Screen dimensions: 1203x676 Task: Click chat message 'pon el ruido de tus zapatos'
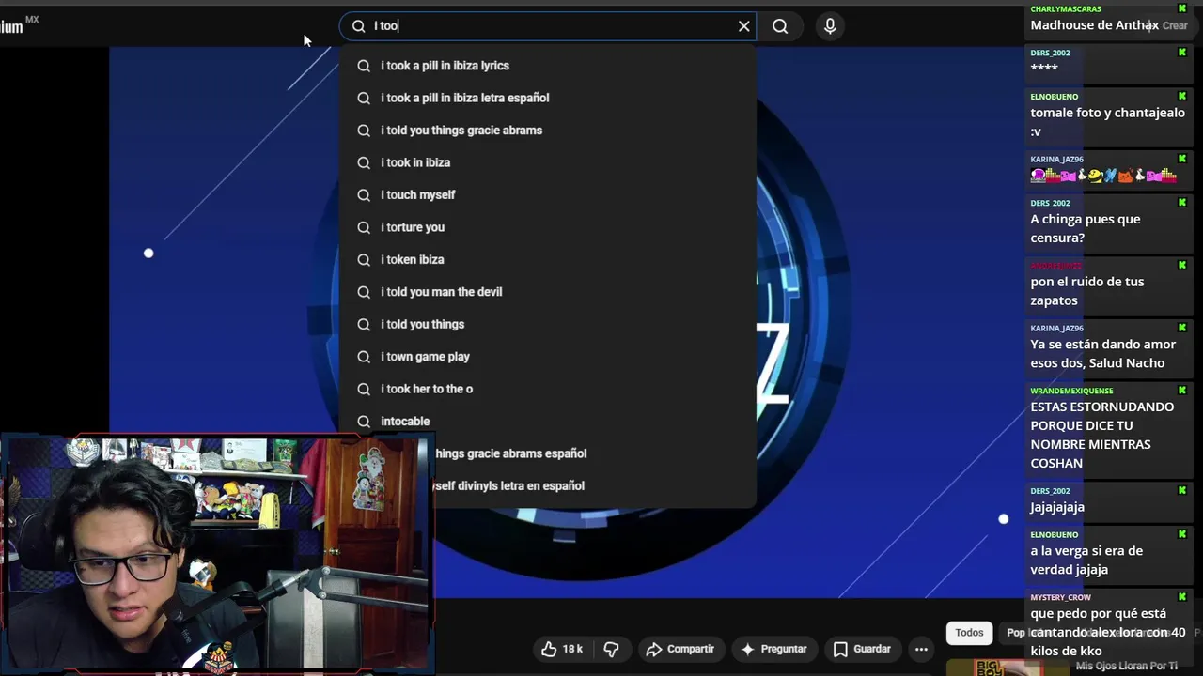(1086, 291)
